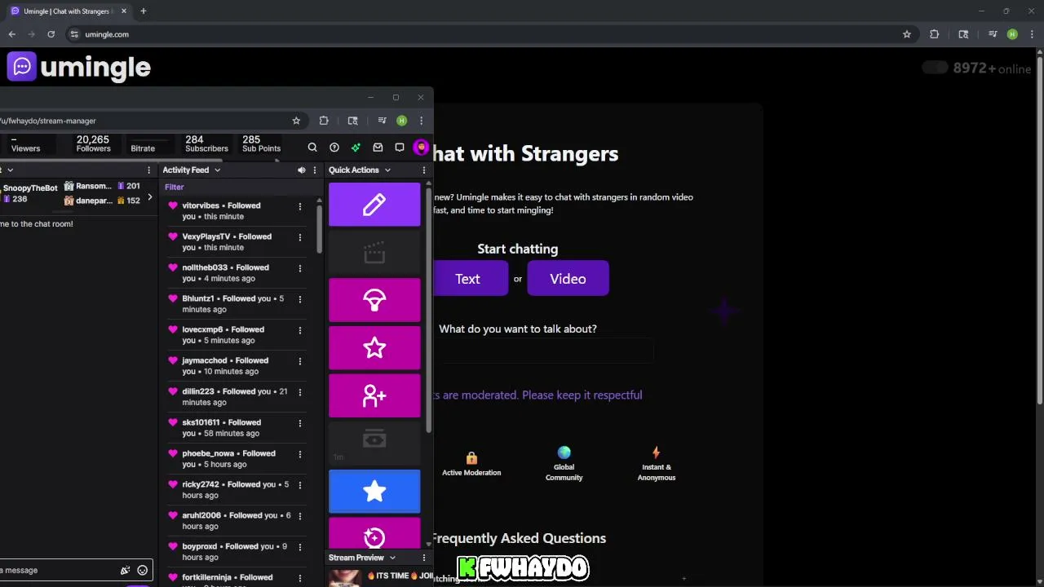Click the 285 Sub Points stat
Image resolution: width=1044 pixels, height=587 pixels.
click(x=261, y=143)
